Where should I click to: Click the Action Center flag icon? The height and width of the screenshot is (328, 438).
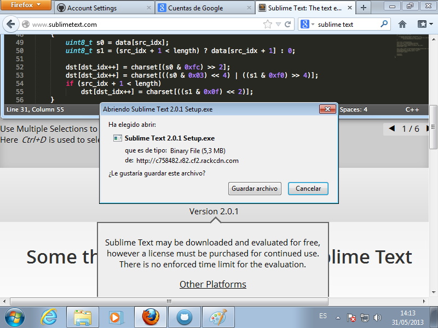point(351,318)
